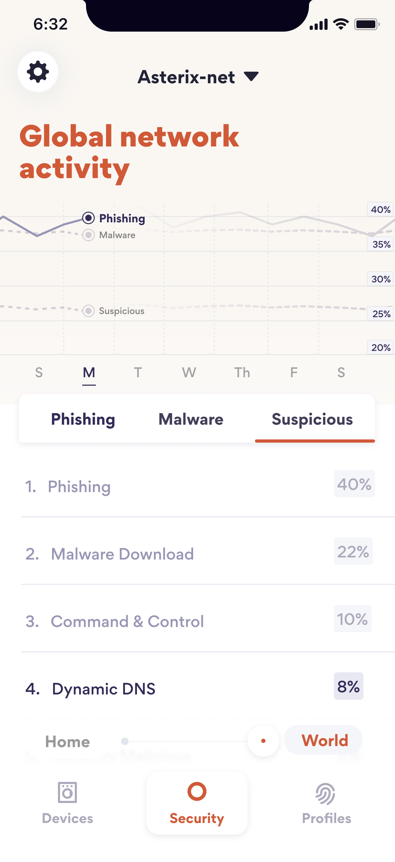Switch to the Malware tab

click(x=191, y=419)
